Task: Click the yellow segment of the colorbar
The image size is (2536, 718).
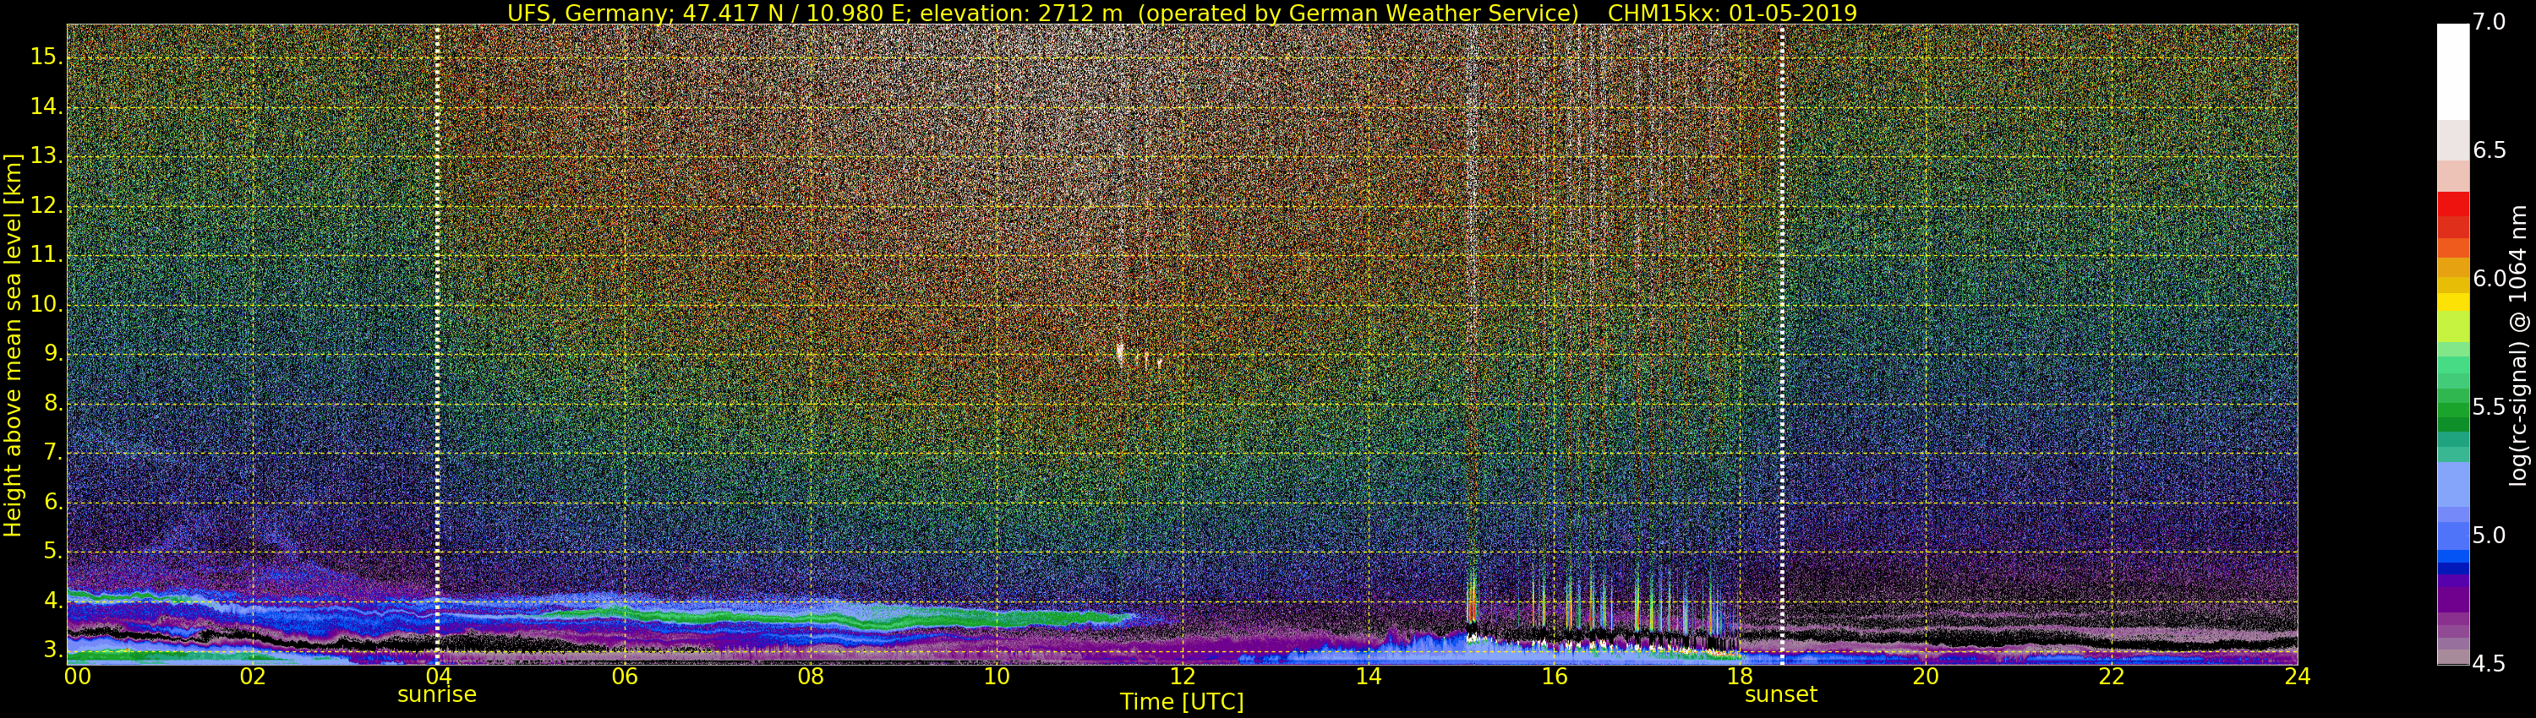Action: tap(2452, 302)
